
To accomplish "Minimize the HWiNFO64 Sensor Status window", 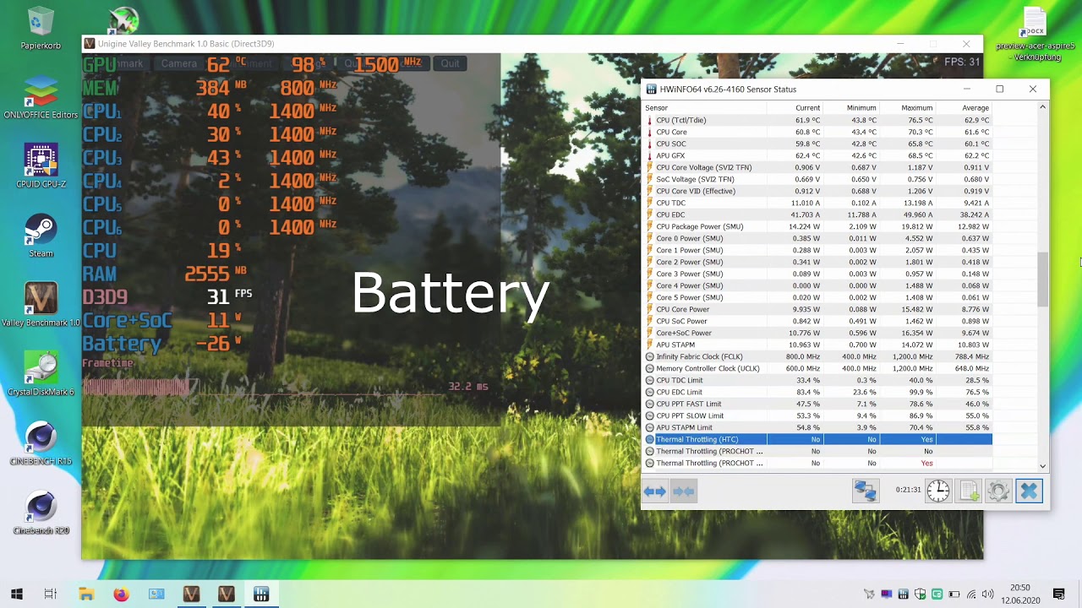I will click(x=967, y=89).
